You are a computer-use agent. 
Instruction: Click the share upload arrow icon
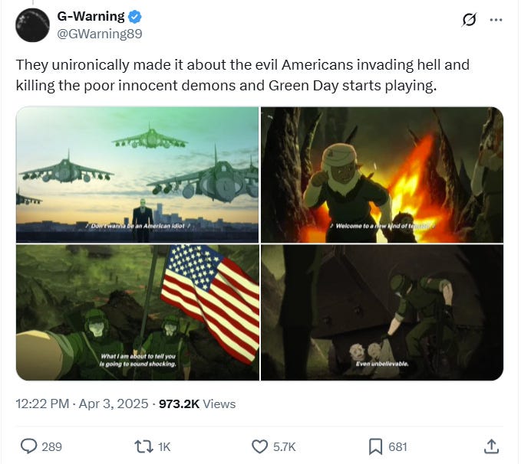click(x=491, y=446)
